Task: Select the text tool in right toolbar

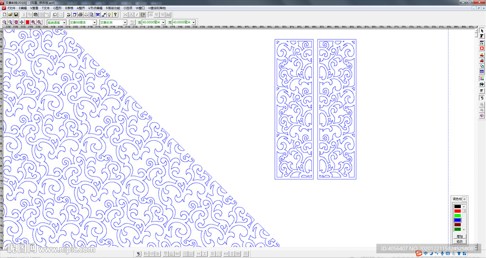Action: click(482, 36)
